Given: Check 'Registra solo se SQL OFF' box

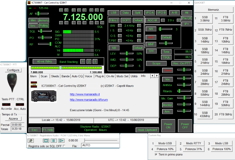Looking at the screenshot, I should (64, 146).
